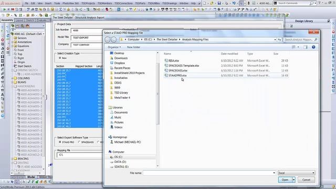This screenshot has height=189, width=336.
Task: Open the views options dropdown arrow
Action: tap(298, 47)
